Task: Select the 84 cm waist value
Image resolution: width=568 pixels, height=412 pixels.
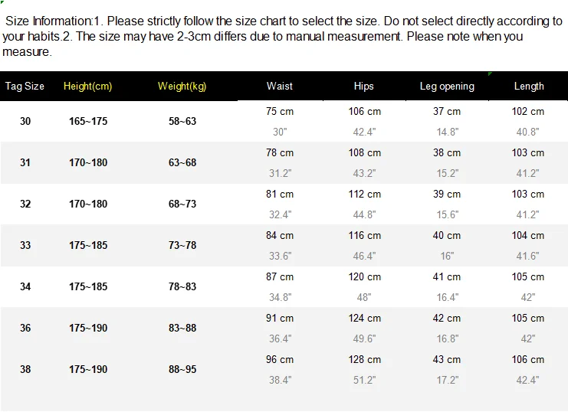Action: coord(280,235)
